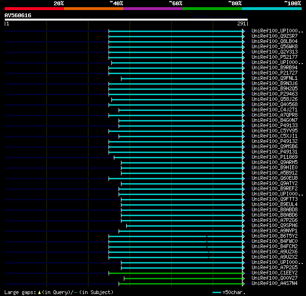Open UniRef100_Q9MSB6 entry
This screenshot has height=296, width=306.
[x=274, y=147]
